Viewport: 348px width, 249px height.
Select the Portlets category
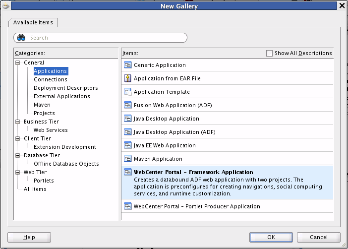click(44, 181)
